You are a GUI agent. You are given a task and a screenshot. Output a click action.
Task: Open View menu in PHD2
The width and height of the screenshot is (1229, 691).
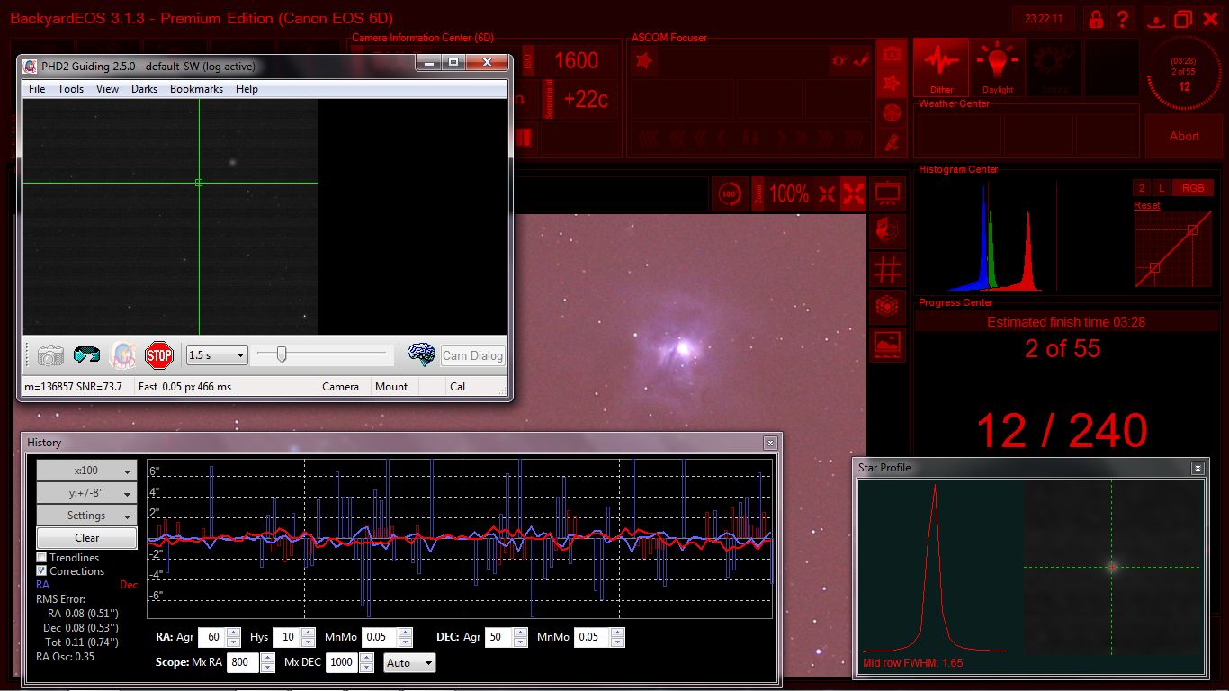click(107, 89)
